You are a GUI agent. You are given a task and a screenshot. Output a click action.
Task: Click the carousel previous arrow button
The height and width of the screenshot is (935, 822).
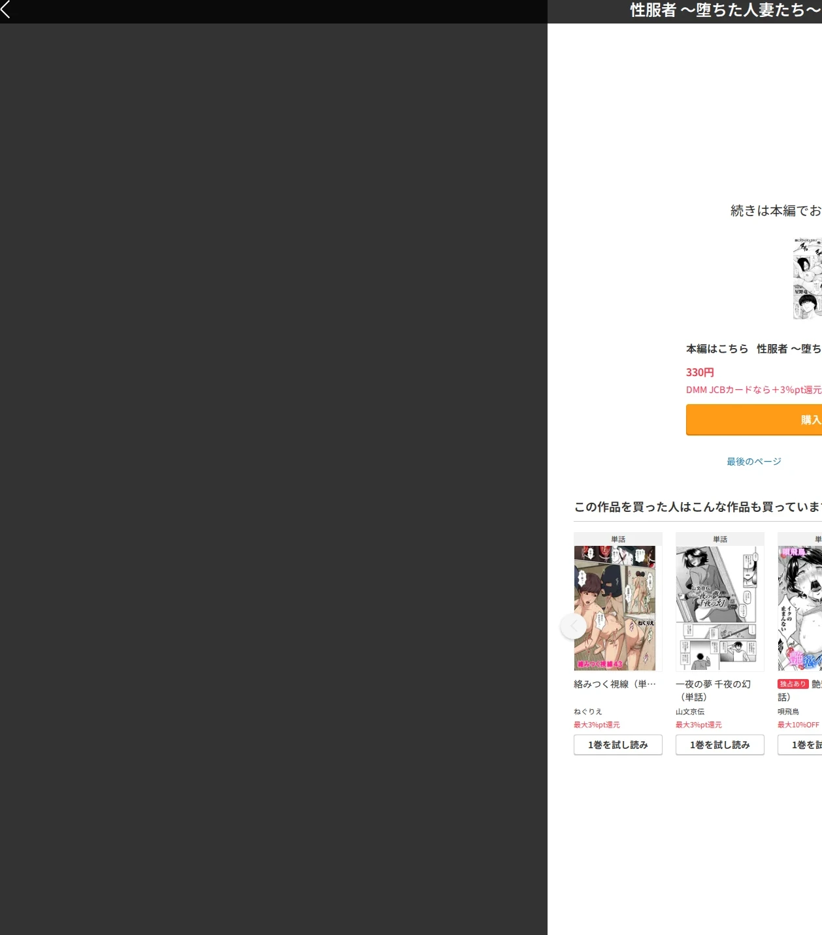(573, 626)
